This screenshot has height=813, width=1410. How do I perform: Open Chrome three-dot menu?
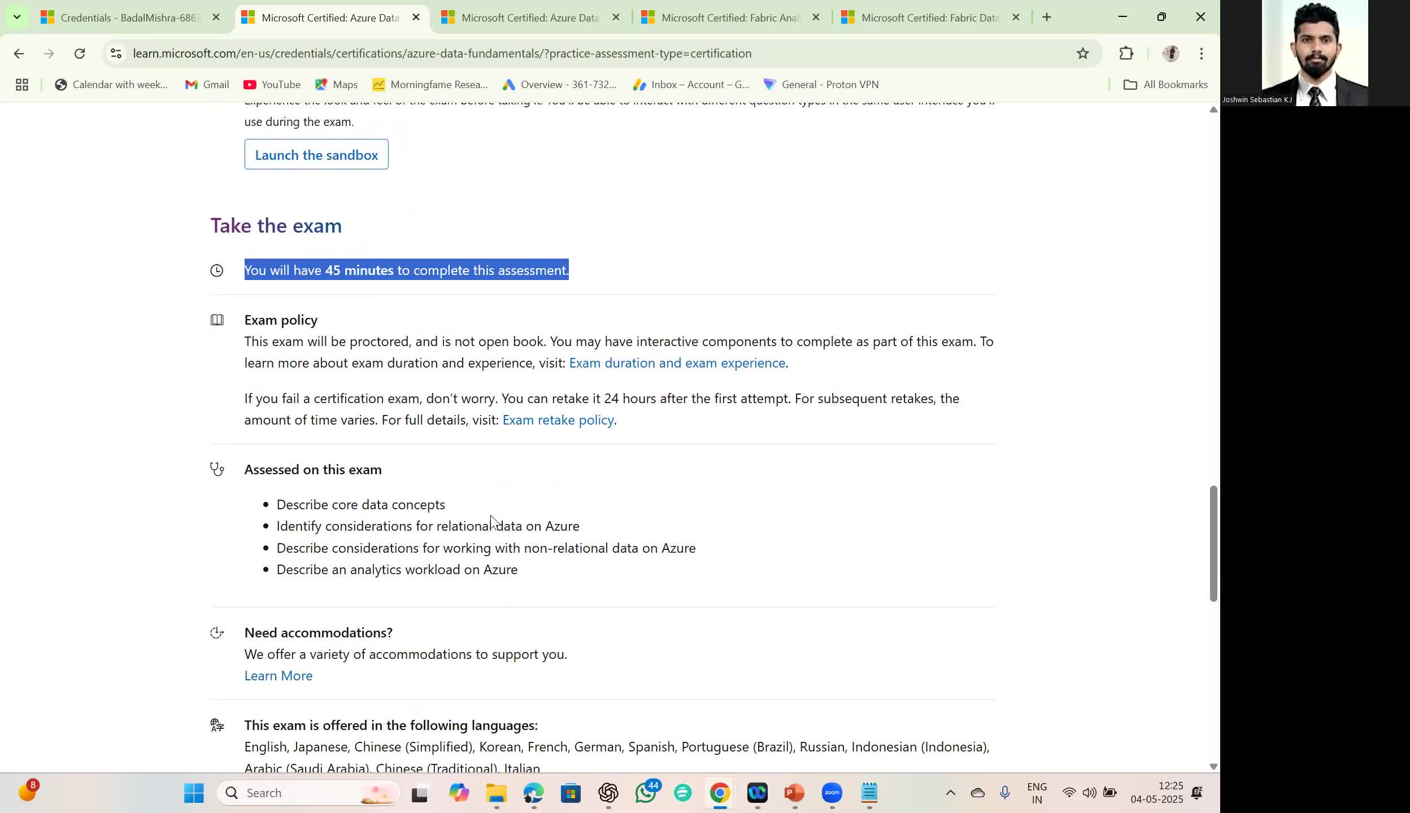click(x=1202, y=54)
